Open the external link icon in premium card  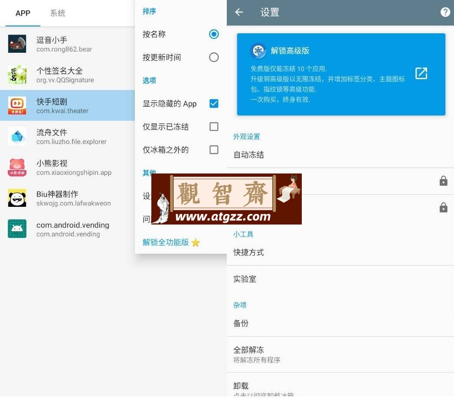421,74
